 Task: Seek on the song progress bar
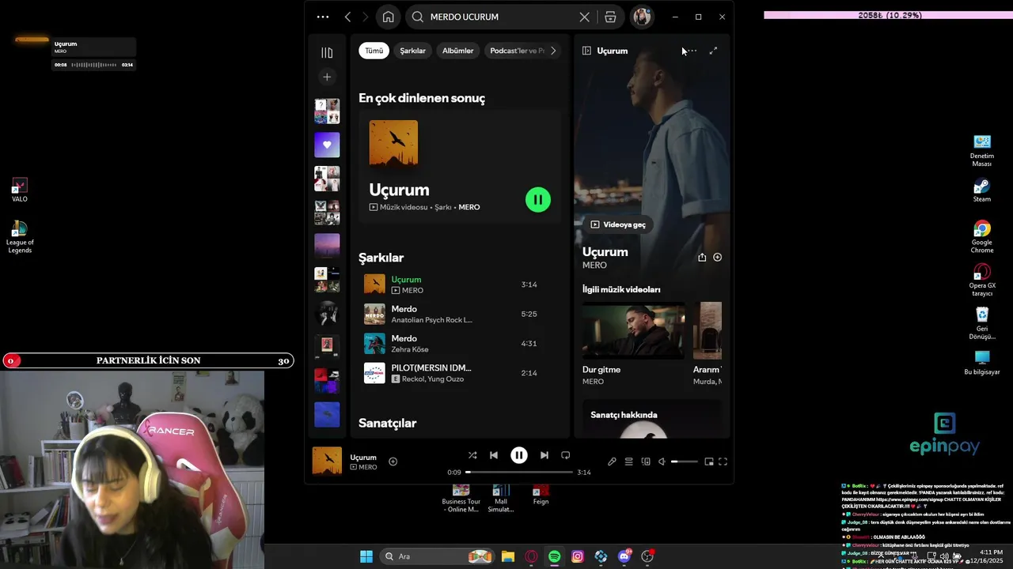(x=519, y=472)
